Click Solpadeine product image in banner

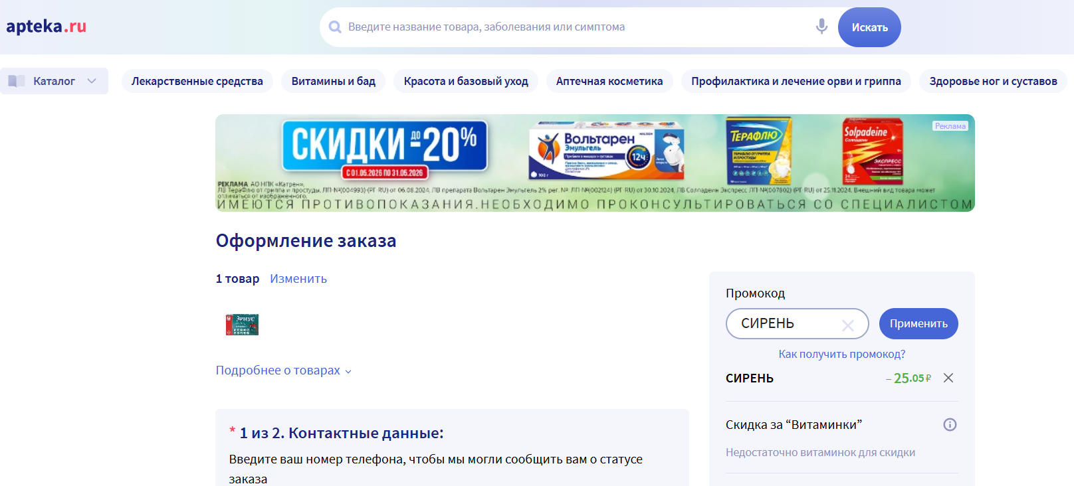(x=873, y=151)
